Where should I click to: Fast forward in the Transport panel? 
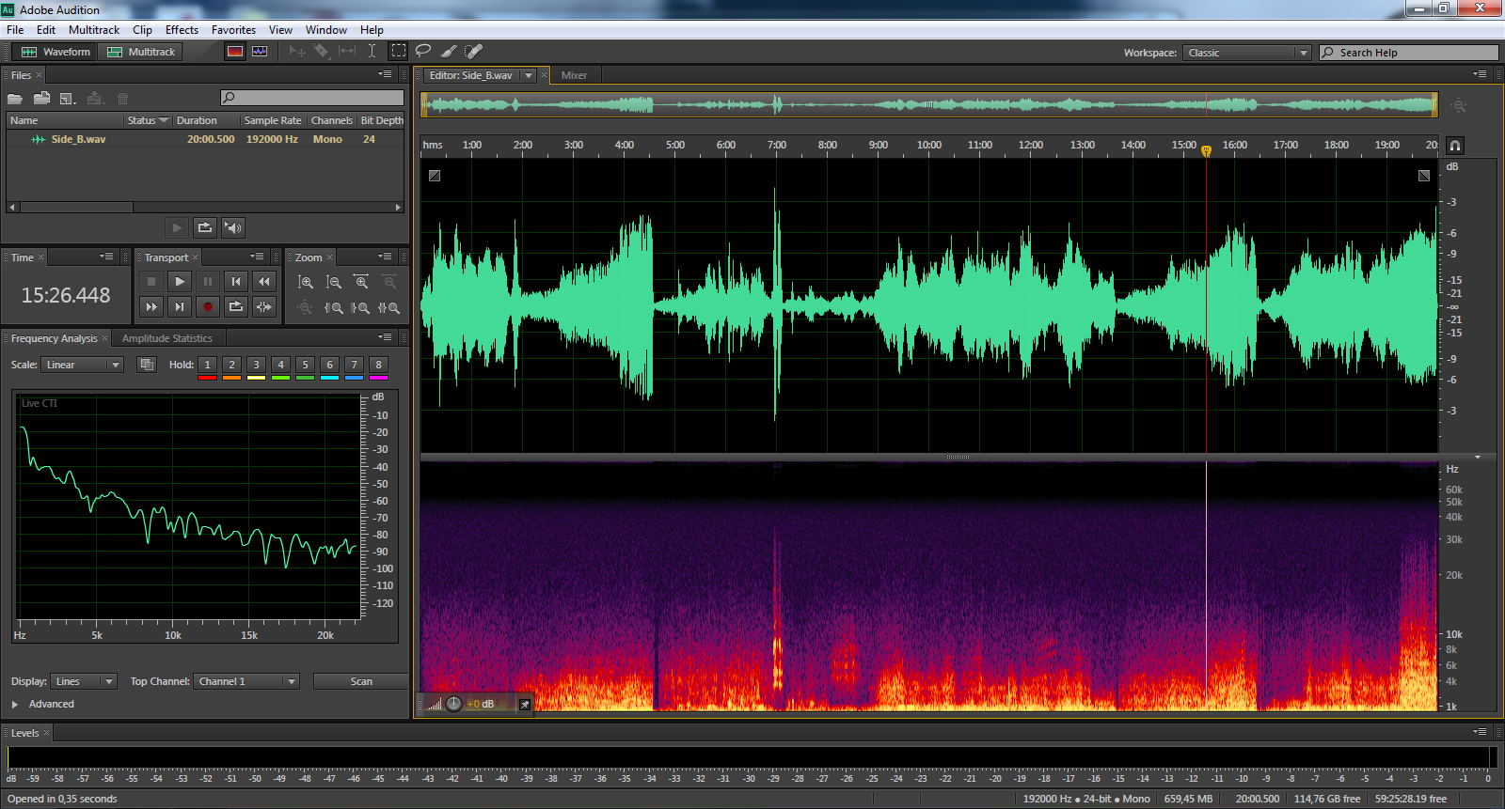point(151,306)
